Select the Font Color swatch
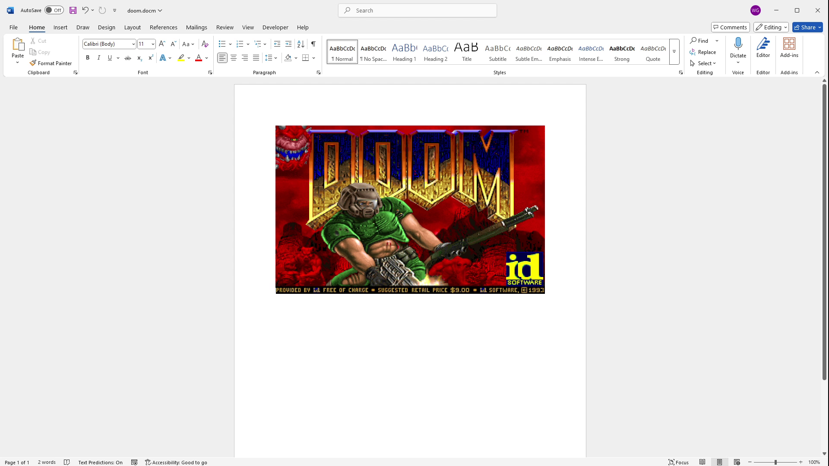The width and height of the screenshot is (829, 466). pos(199,60)
